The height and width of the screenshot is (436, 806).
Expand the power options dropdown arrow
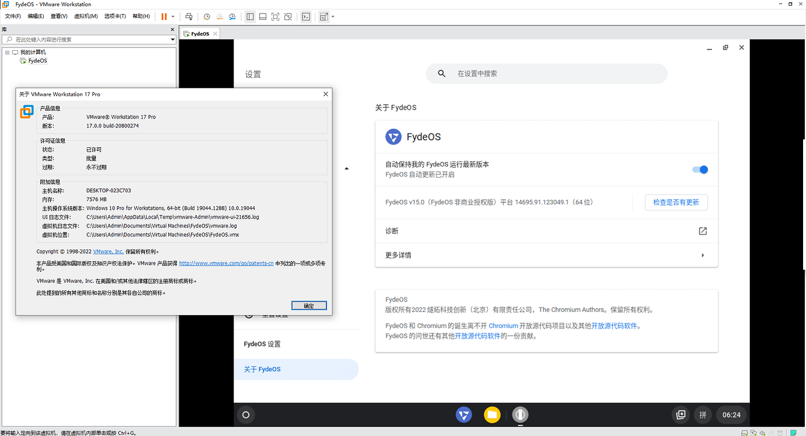[172, 16]
